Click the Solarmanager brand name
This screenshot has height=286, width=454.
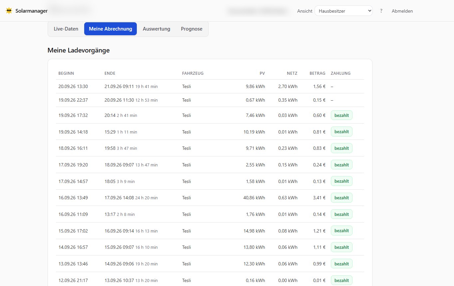pos(32,11)
